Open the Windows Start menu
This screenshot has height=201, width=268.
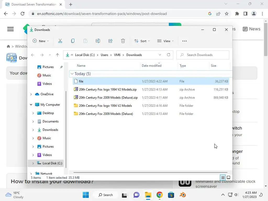click(86, 195)
